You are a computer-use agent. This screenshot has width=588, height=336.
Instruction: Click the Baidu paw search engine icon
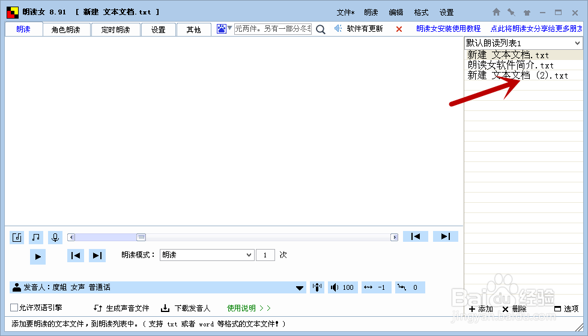click(x=222, y=28)
